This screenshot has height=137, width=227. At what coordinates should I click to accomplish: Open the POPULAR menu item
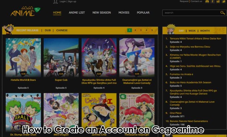(143, 13)
